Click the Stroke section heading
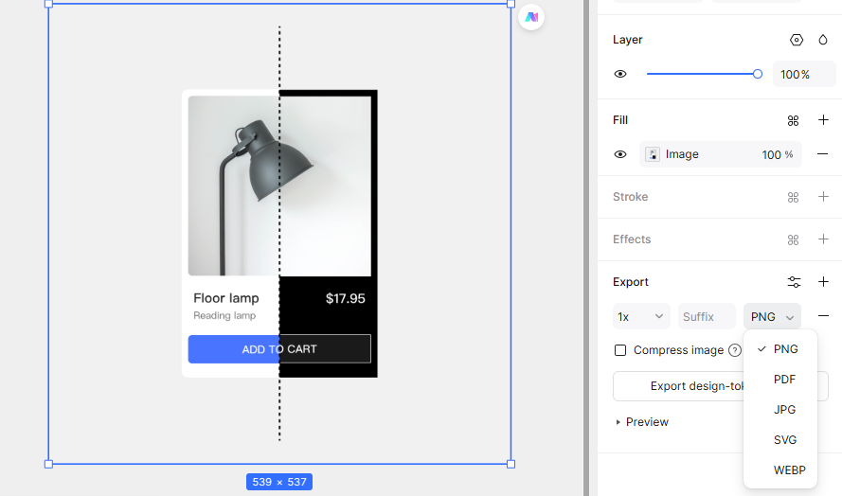Viewport: 842px width, 496px height. point(631,197)
